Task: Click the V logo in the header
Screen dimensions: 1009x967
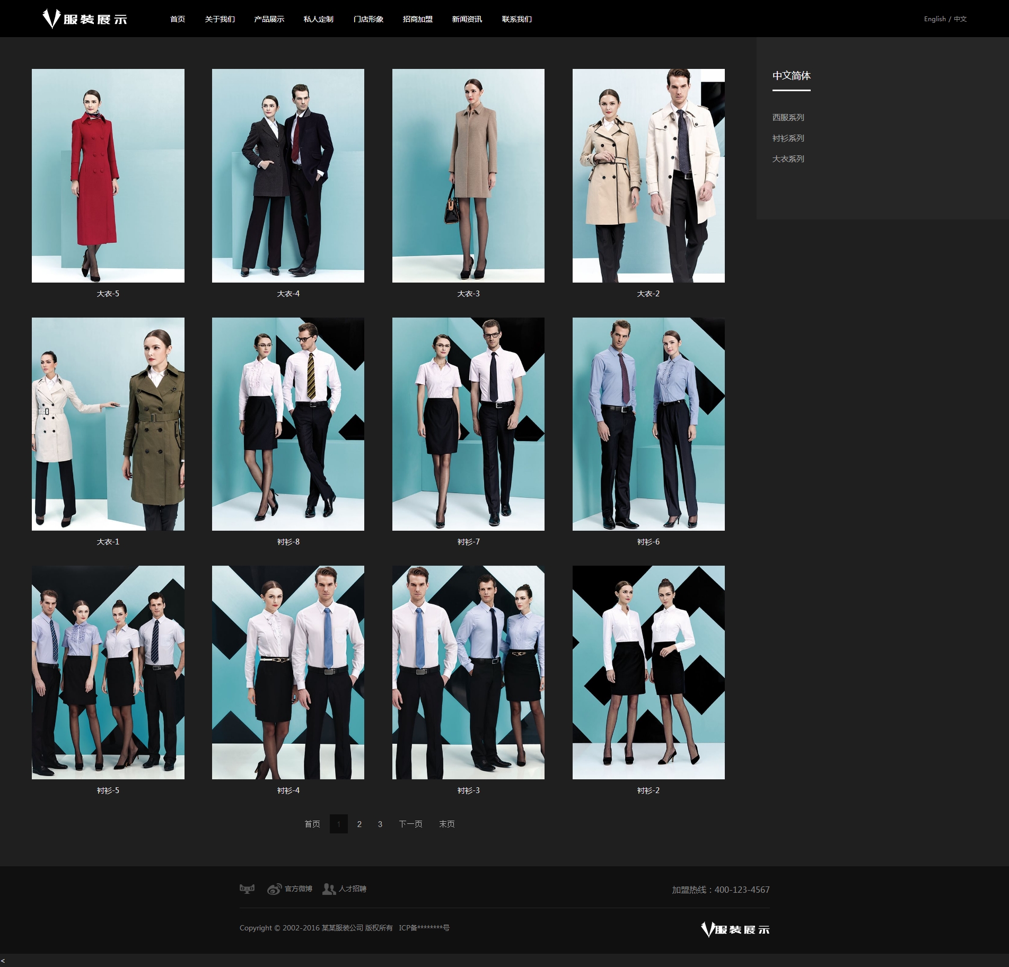Action: (51, 19)
